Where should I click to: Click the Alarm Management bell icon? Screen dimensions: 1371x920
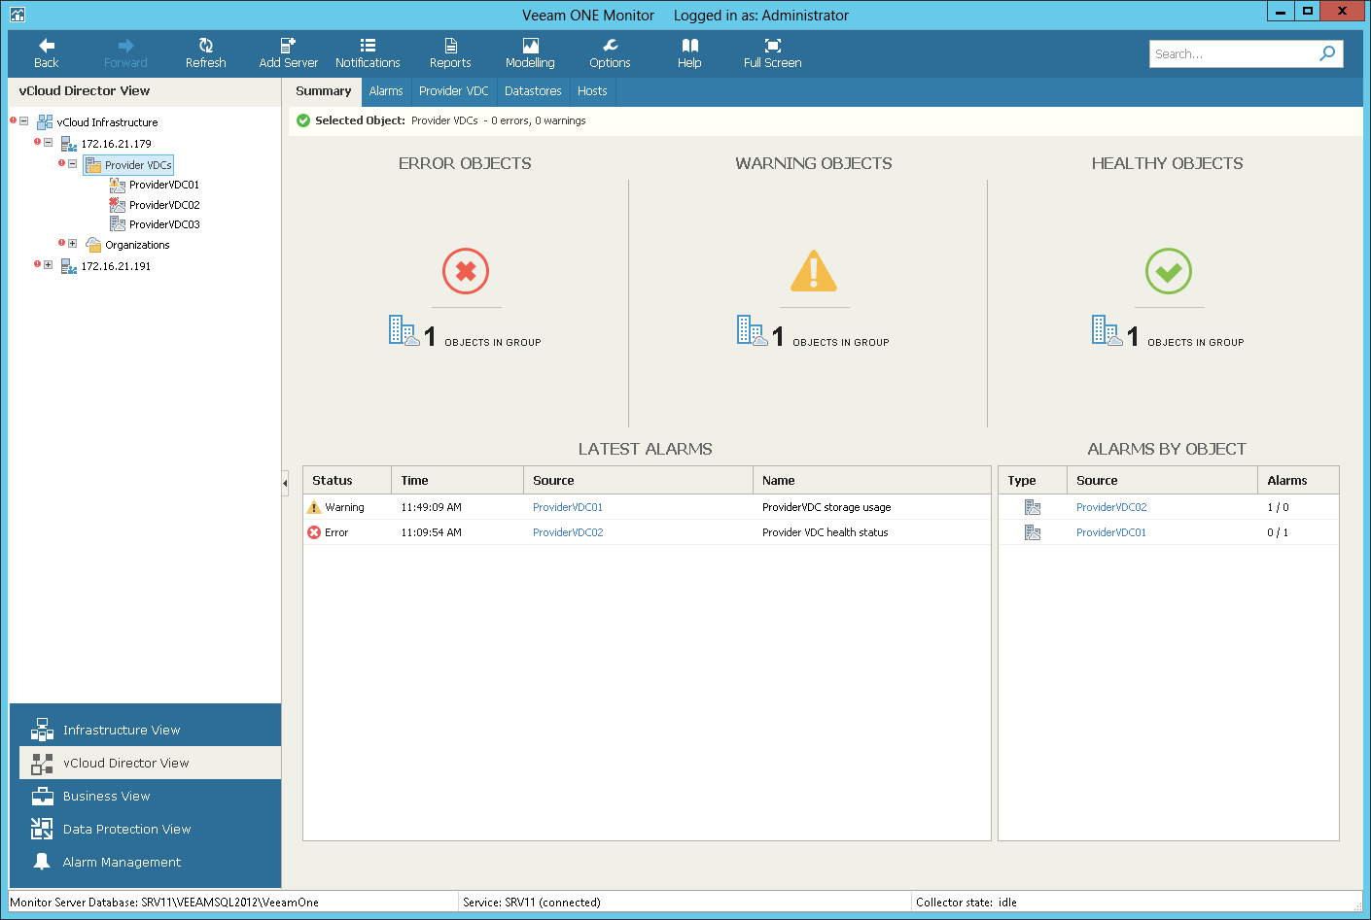(42, 862)
